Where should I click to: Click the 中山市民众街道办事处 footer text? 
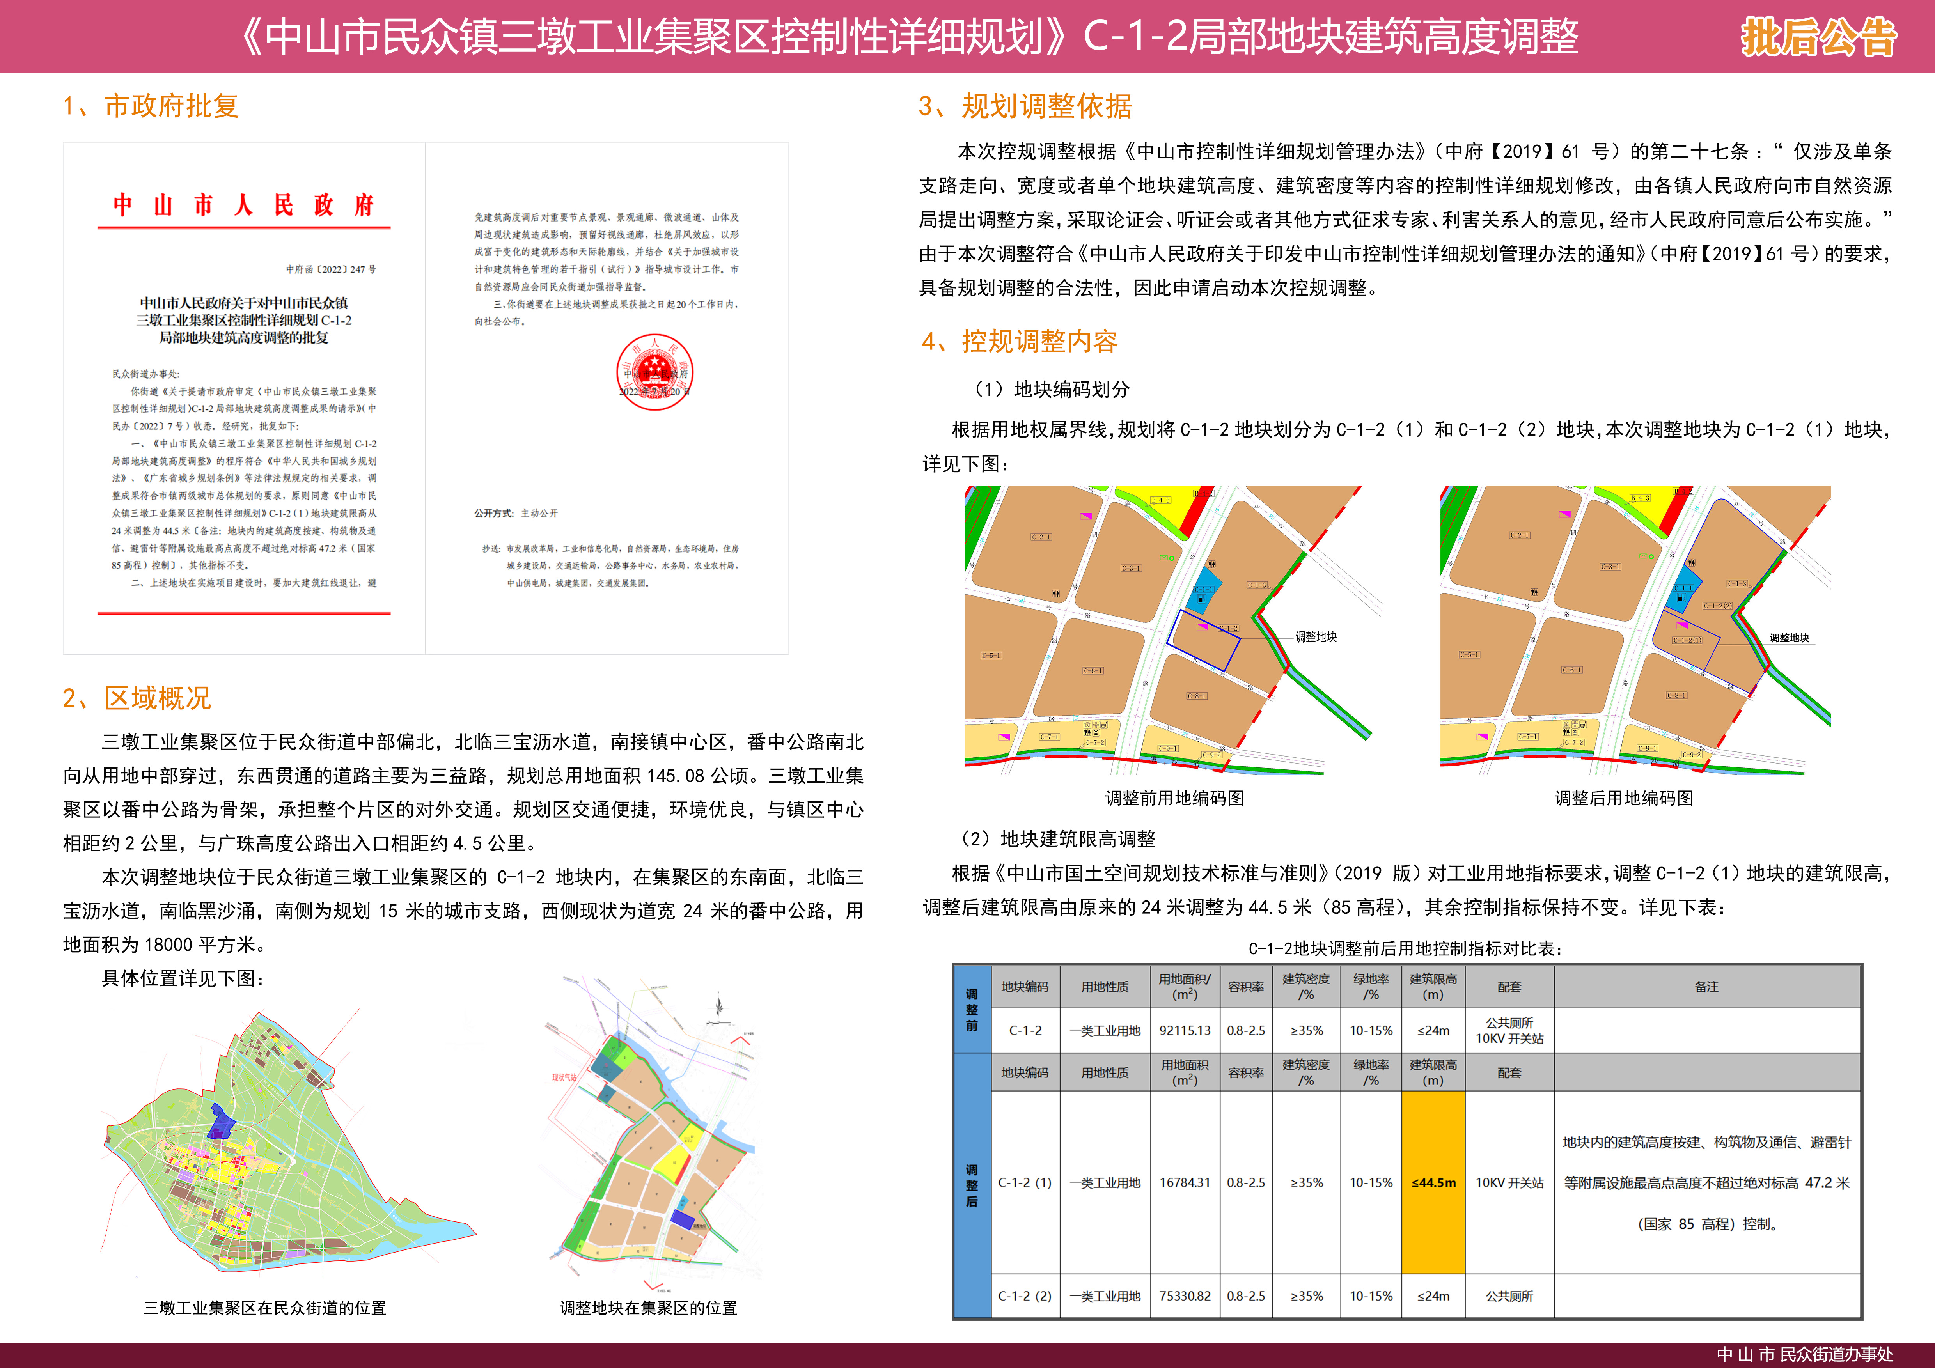click(1804, 1354)
